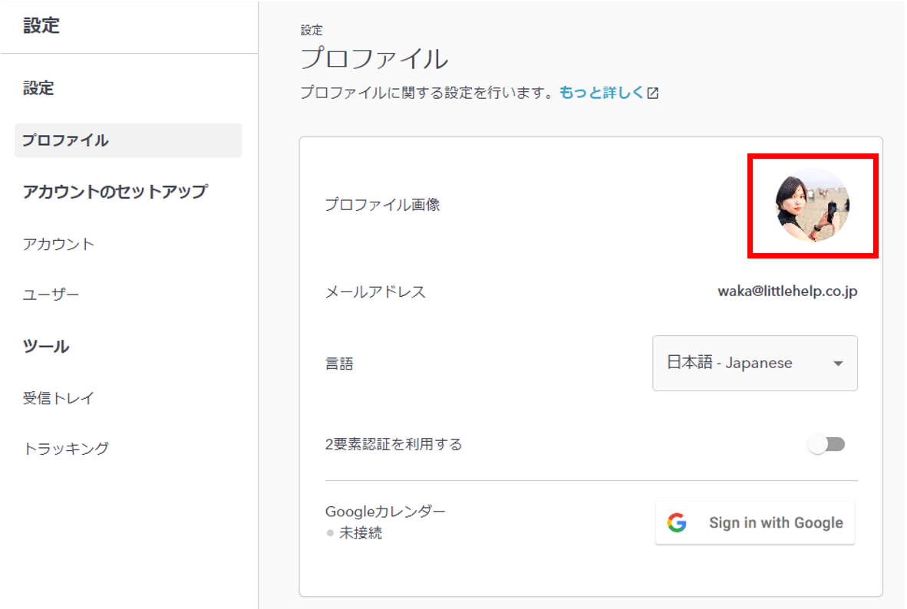Click the external link icon beside もっと詳しく

pos(653,94)
